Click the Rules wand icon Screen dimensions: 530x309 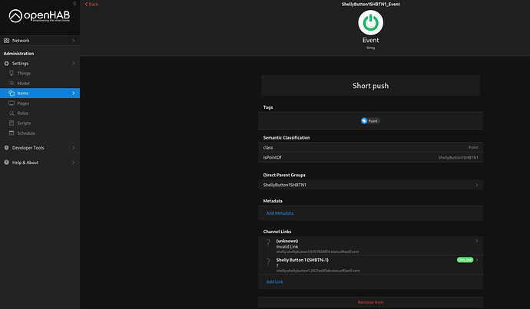click(12, 113)
